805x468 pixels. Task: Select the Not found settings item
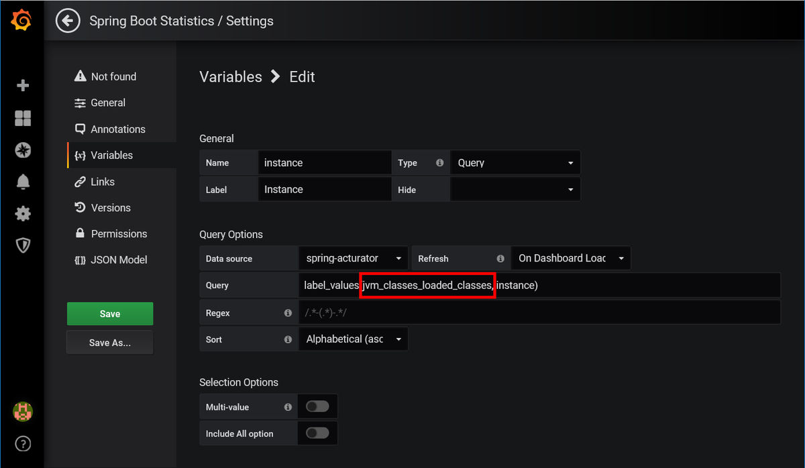105,76
